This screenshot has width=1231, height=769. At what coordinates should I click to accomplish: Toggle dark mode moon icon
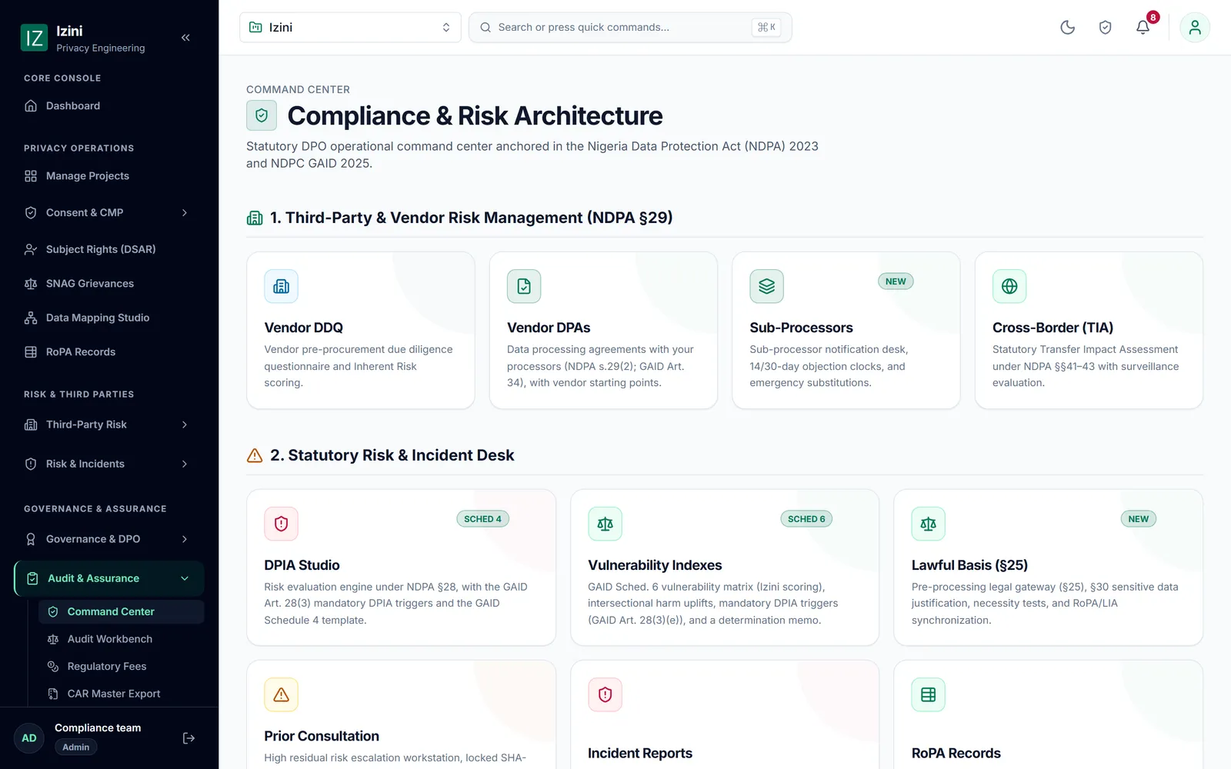click(x=1067, y=28)
